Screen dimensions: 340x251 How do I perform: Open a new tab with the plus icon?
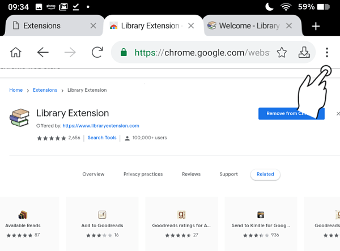[316, 26]
